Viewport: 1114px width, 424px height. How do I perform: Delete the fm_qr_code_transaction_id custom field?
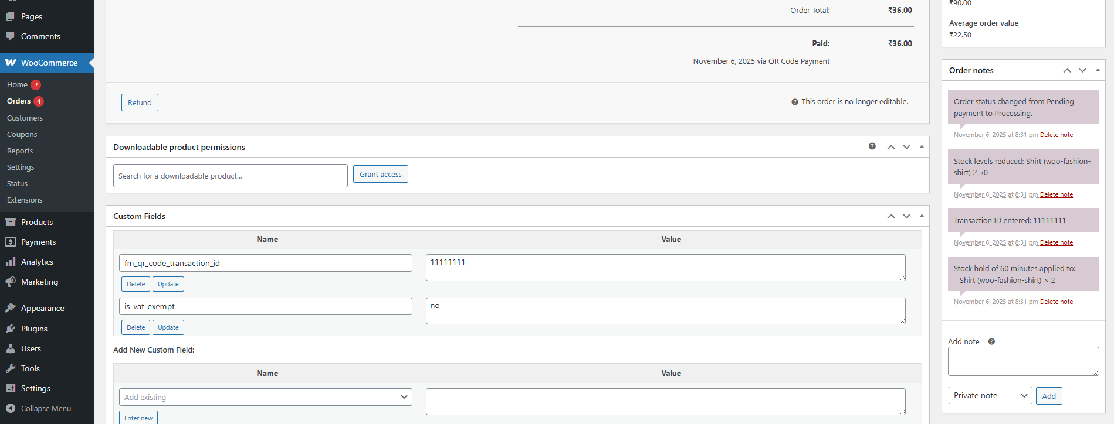point(136,284)
